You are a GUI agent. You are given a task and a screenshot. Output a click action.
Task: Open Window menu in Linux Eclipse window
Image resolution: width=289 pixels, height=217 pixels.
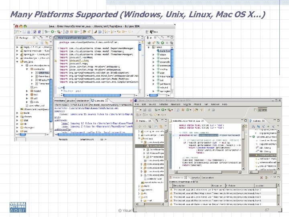point(215,104)
